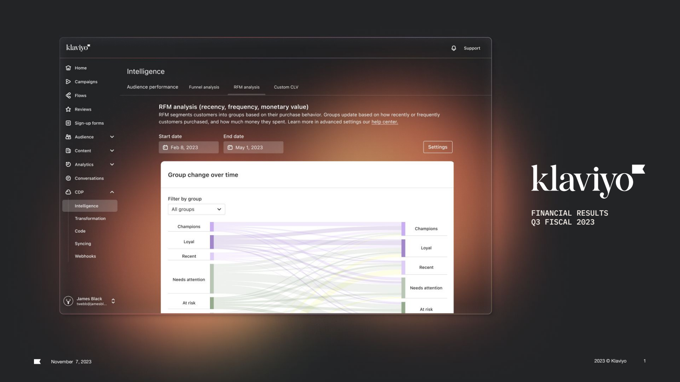Click the right Champions segment bar
The image size is (680, 382).
coord(403,229)
